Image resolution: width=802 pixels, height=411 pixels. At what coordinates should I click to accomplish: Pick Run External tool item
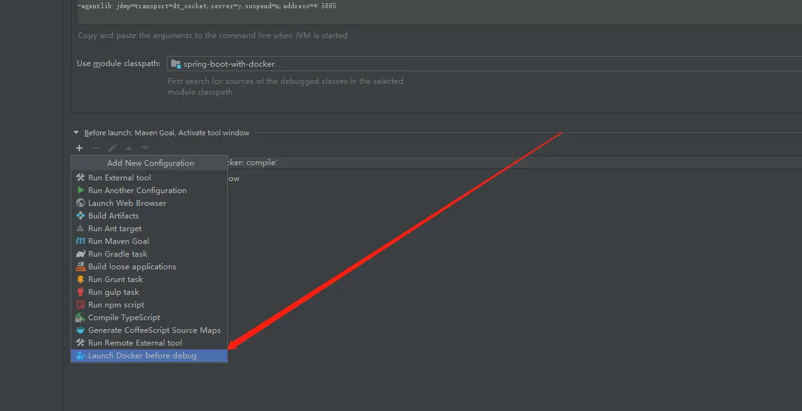149,178
